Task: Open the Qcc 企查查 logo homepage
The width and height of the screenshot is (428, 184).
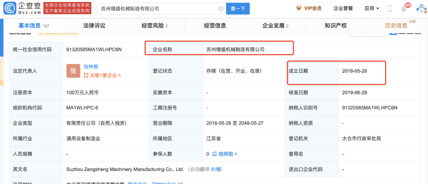Action: 22,8
